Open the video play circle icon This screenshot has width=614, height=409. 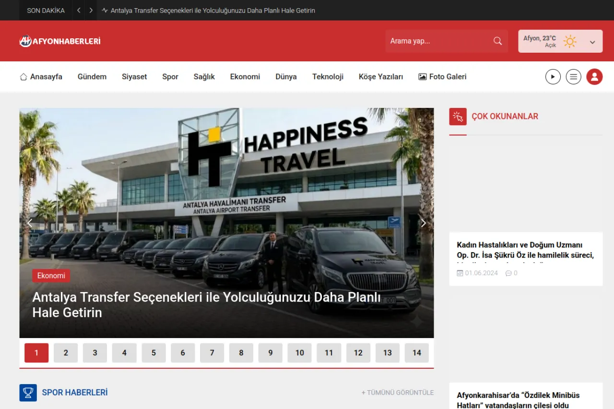[553, 77]
